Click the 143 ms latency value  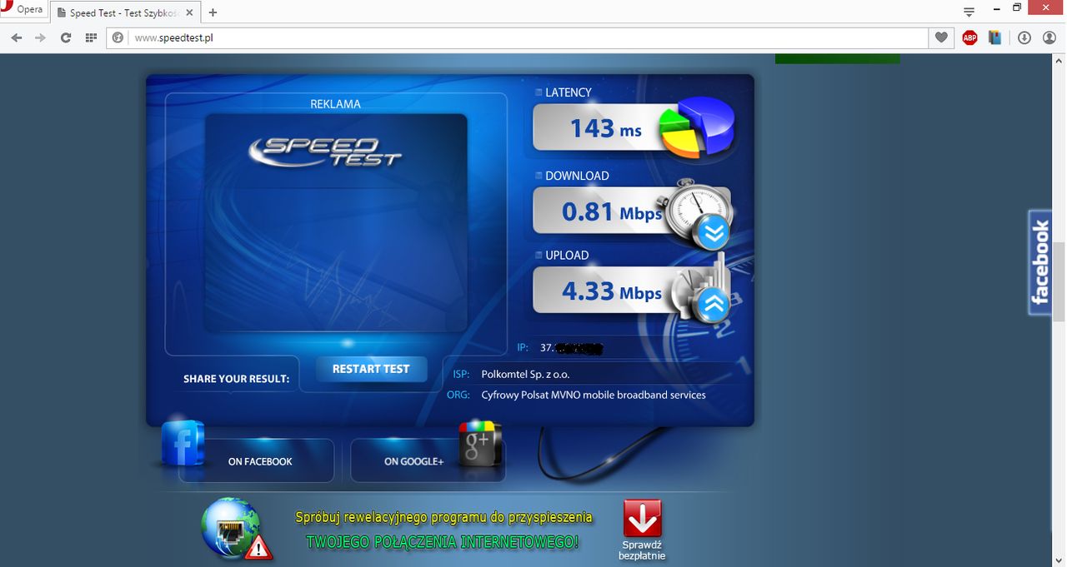pyautogui.click(x=606, y=128)
